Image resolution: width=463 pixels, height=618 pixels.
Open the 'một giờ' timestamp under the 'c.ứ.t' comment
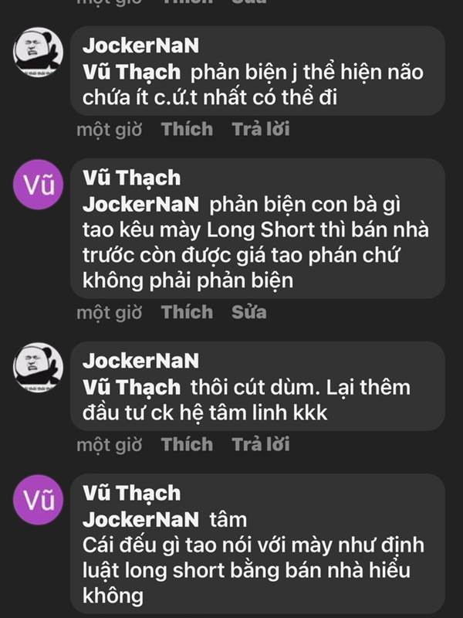tap(109, 129)
